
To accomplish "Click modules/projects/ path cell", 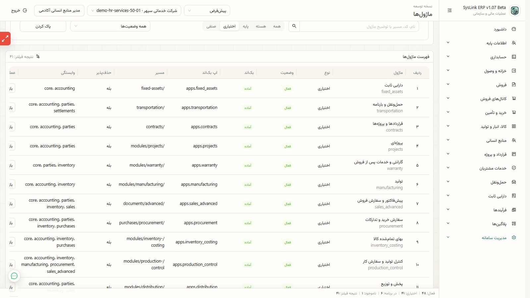I will pos(148,146).
